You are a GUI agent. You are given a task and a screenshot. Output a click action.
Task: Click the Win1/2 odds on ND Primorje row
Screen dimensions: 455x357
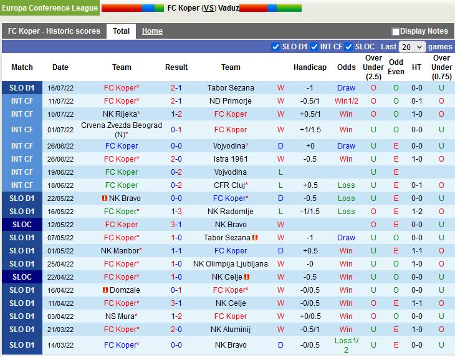346,101
